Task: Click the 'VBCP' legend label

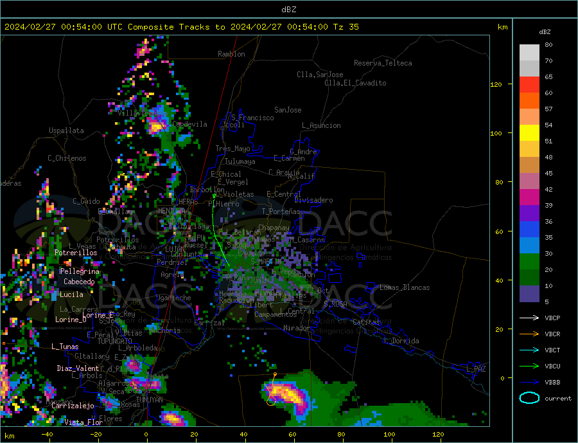Action: 552,318
